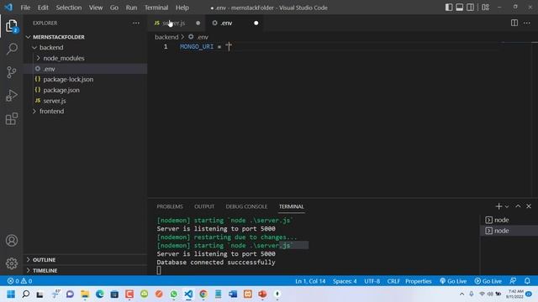Open the View menu
The width and height of the screenshot is (538, 302).
(x=96, y=8)
